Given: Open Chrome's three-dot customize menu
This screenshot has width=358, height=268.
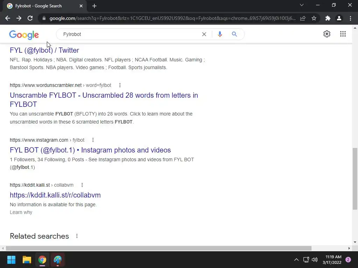Looking at the screenshot, I should coord(350,18).
